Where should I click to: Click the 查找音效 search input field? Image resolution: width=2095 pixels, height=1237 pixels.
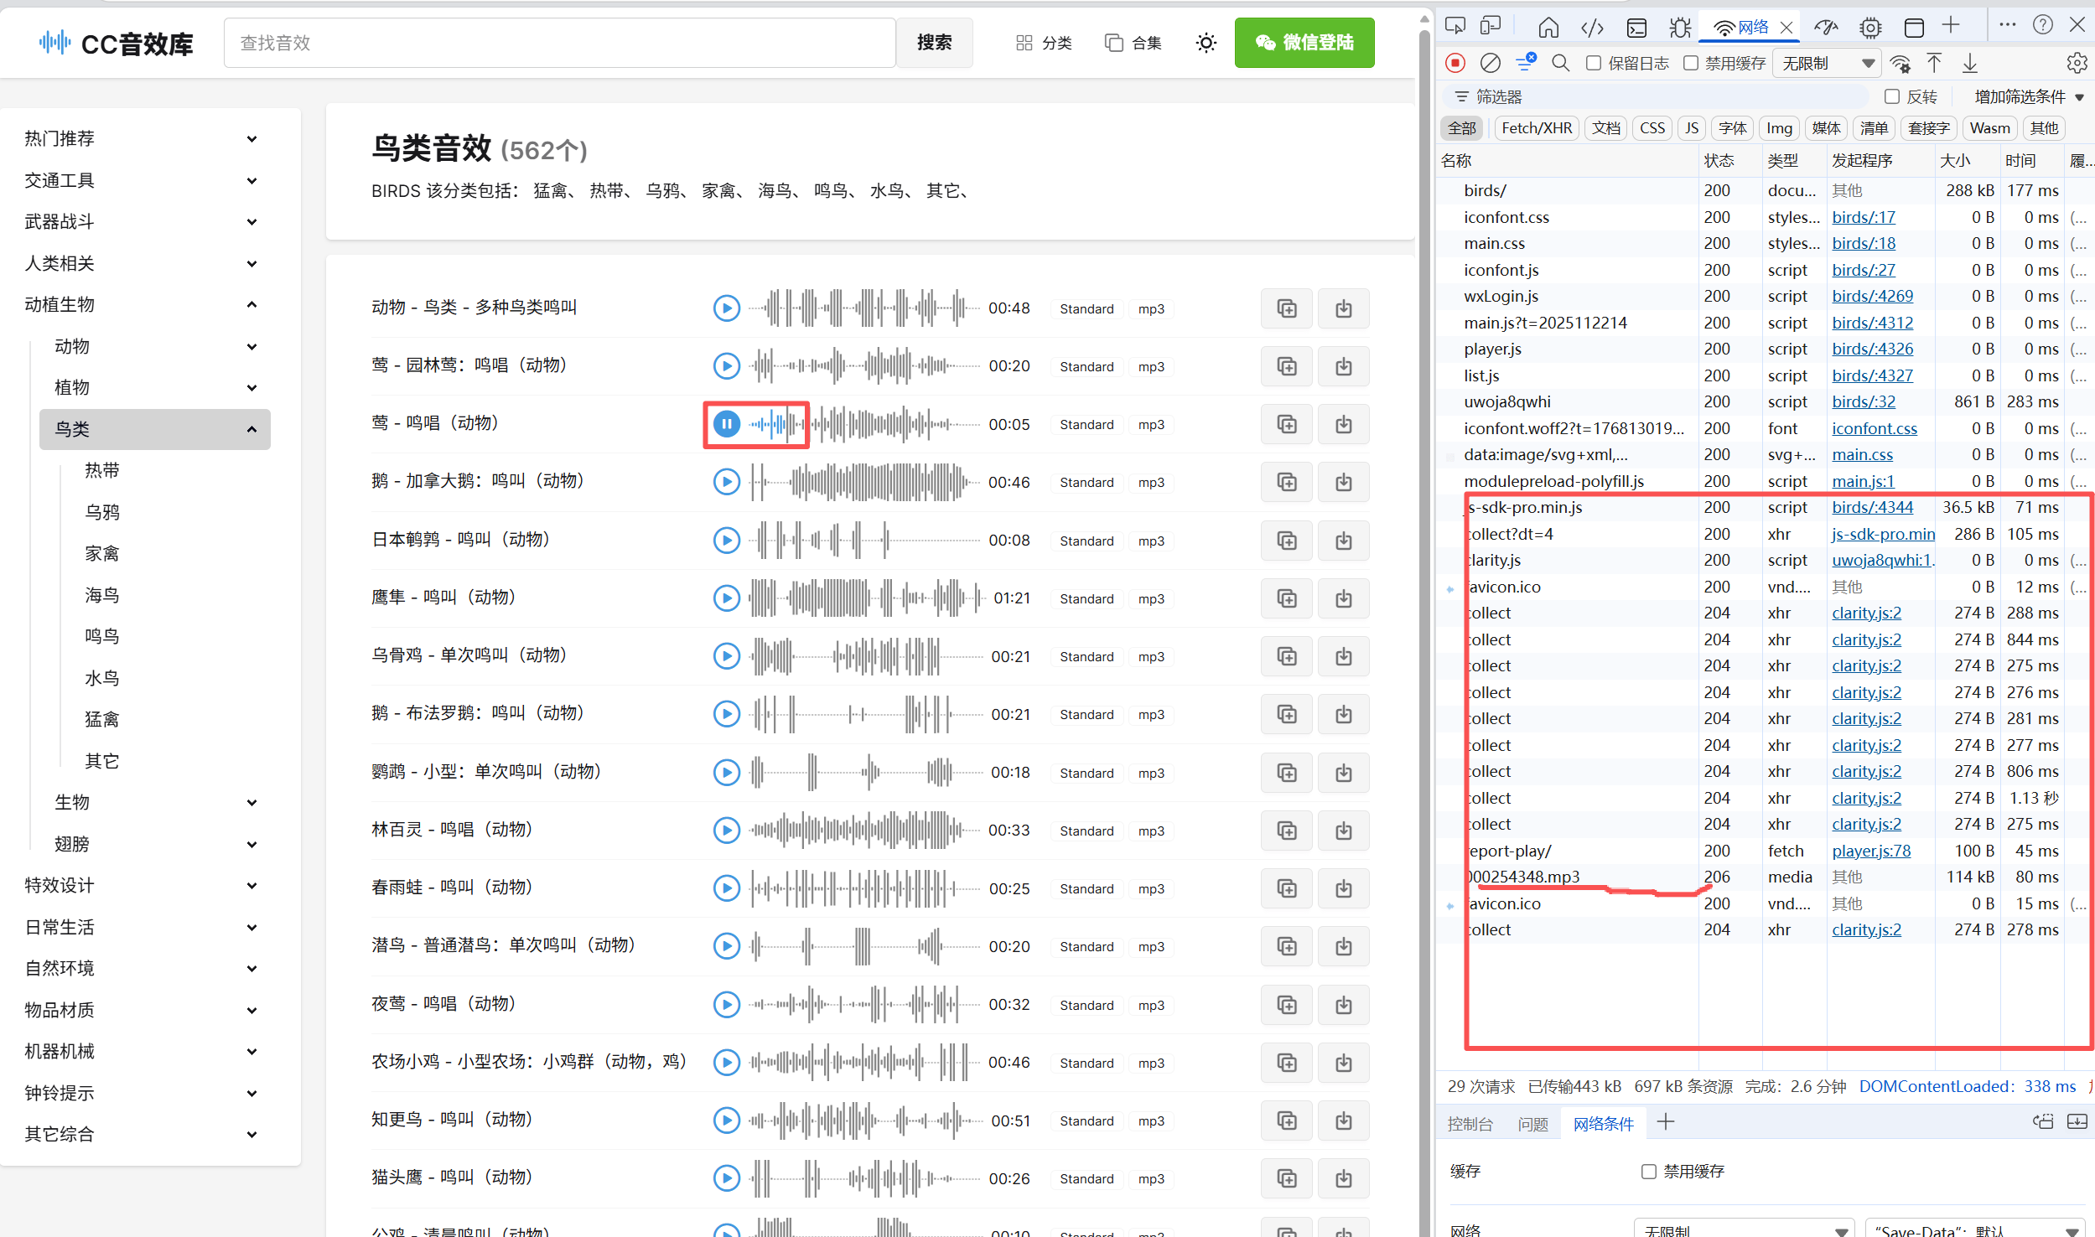point(559,43)
